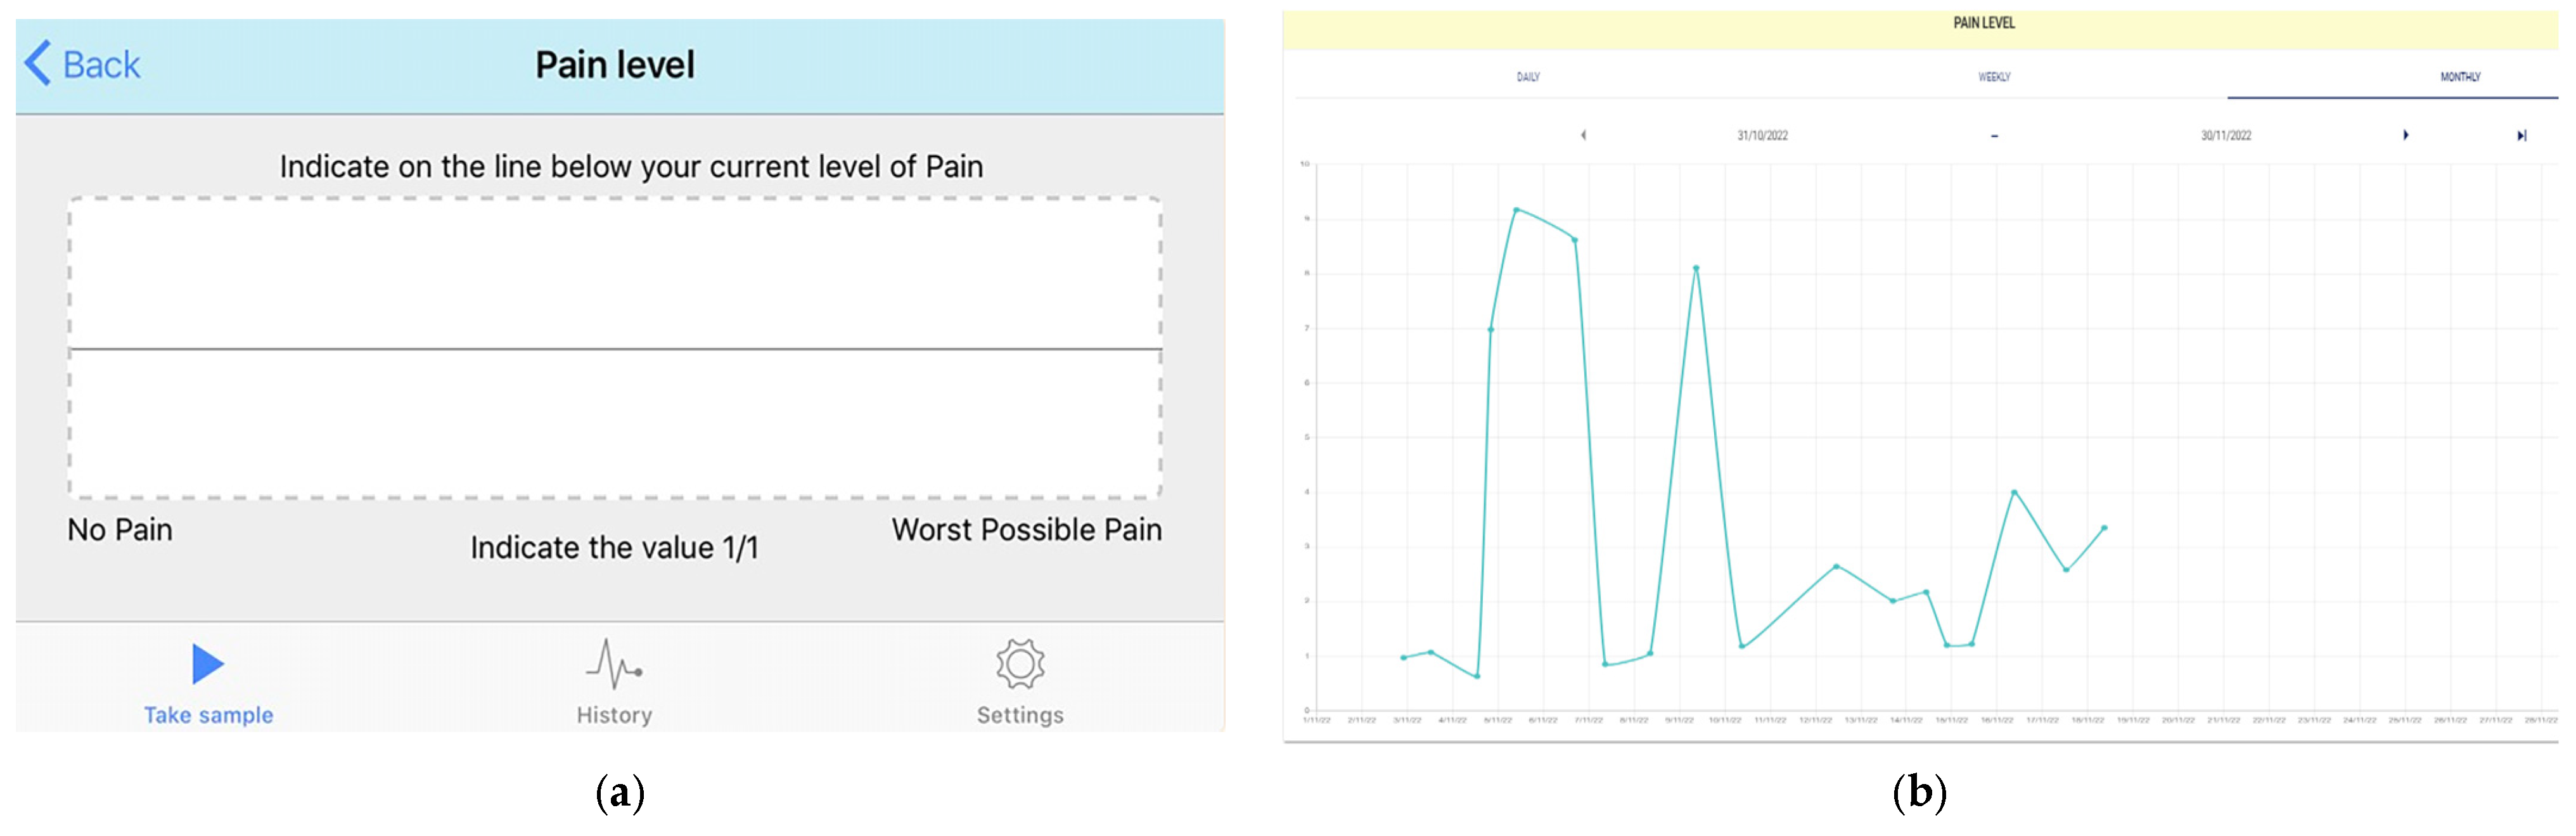
Task: Tap the Take sample label
Action: click(208, 715)
